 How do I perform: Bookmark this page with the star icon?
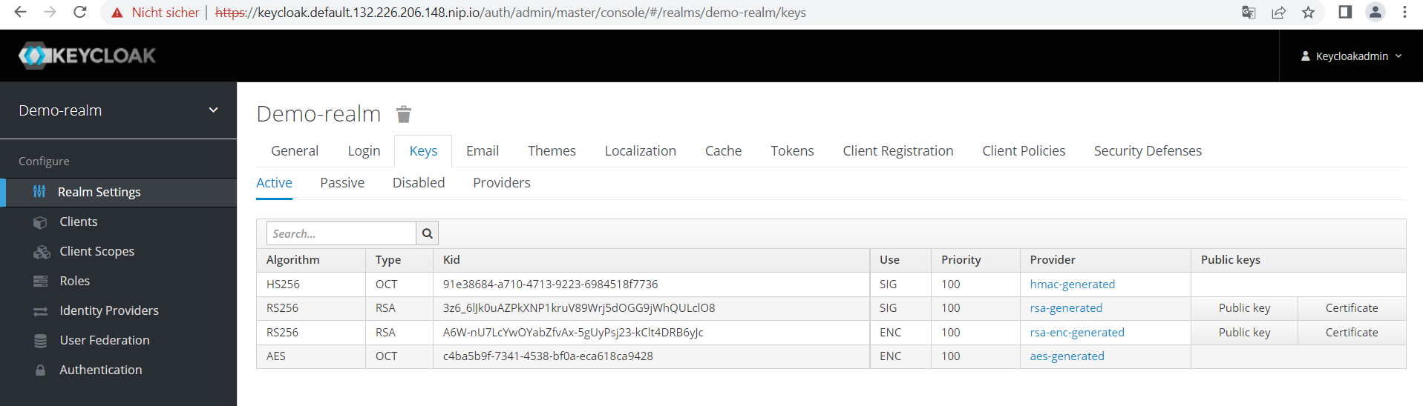click(x=1308, y=13)
